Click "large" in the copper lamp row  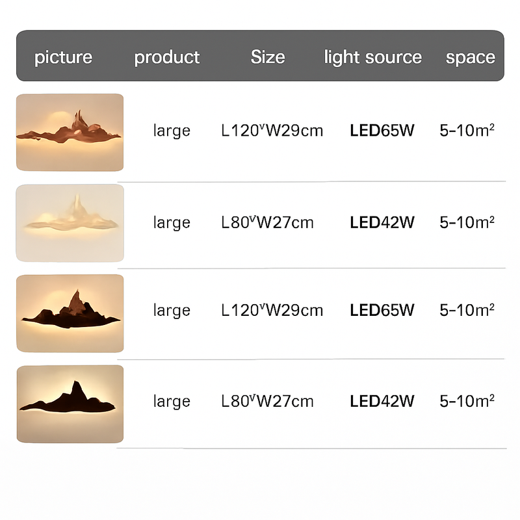tap(172, 131)
